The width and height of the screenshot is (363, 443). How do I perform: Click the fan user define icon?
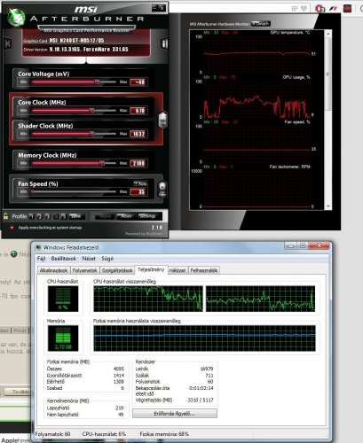[162, 190]
